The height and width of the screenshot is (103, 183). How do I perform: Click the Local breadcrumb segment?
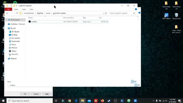tap(48, 13)
